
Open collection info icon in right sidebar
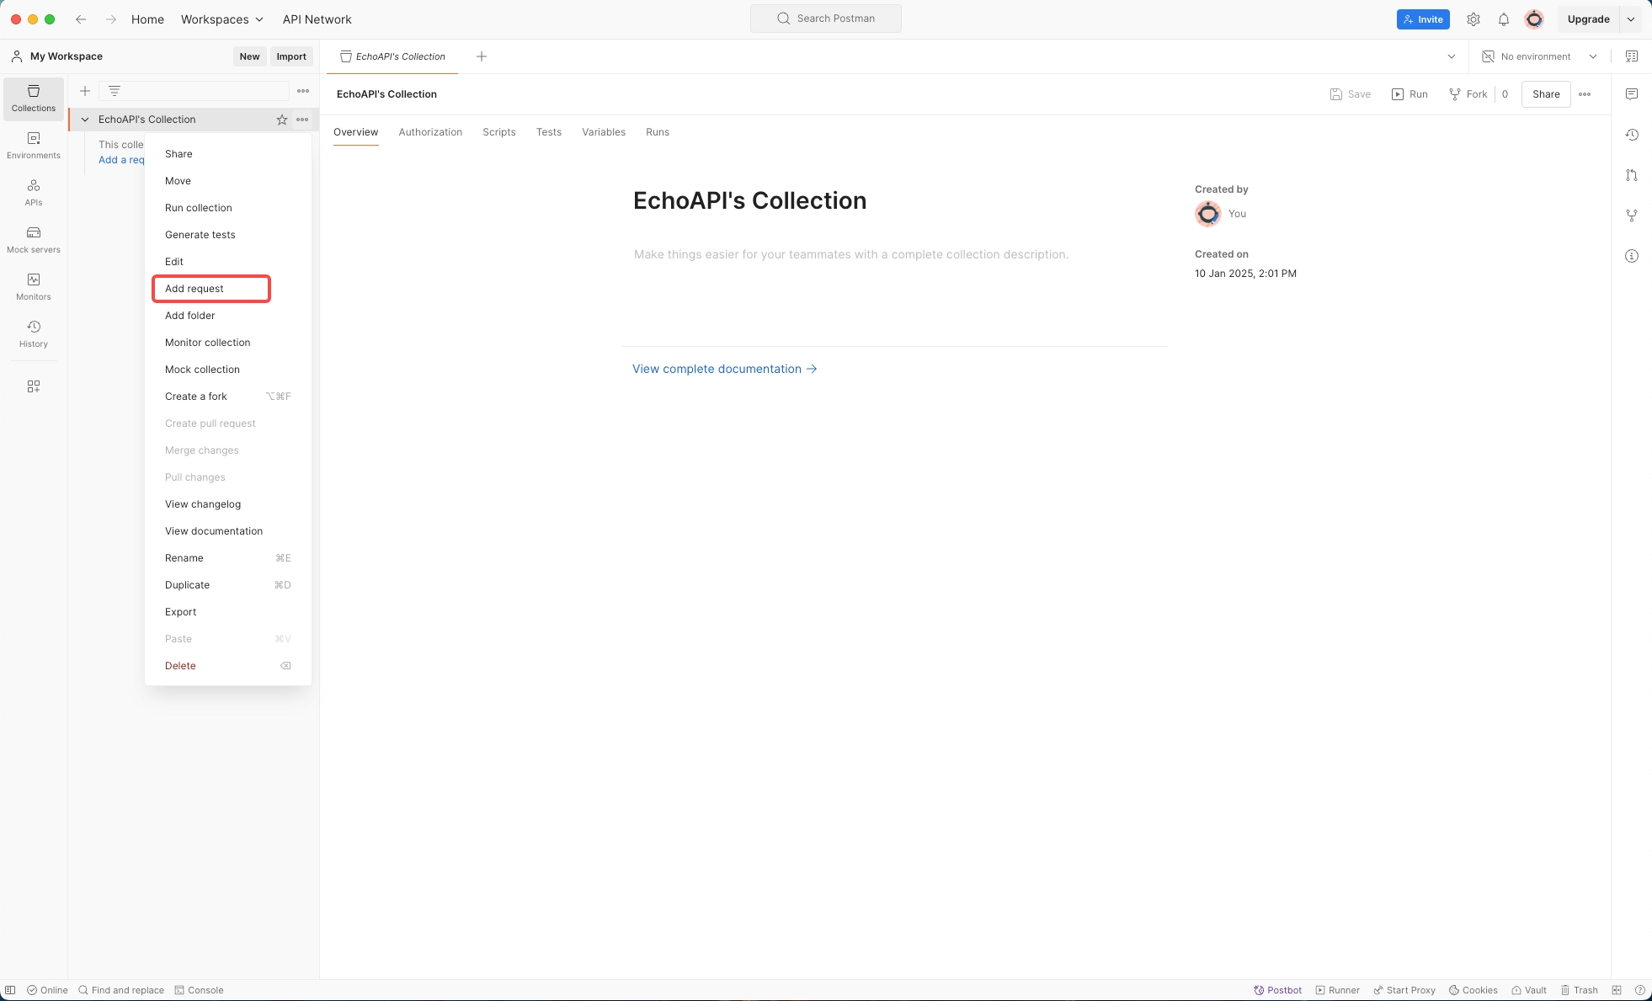coord(1632,256)
